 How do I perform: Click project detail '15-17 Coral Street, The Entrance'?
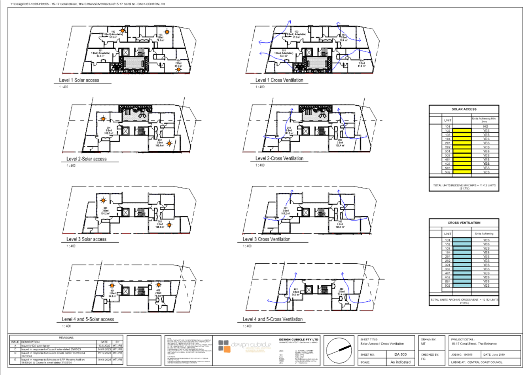[474, 344]
